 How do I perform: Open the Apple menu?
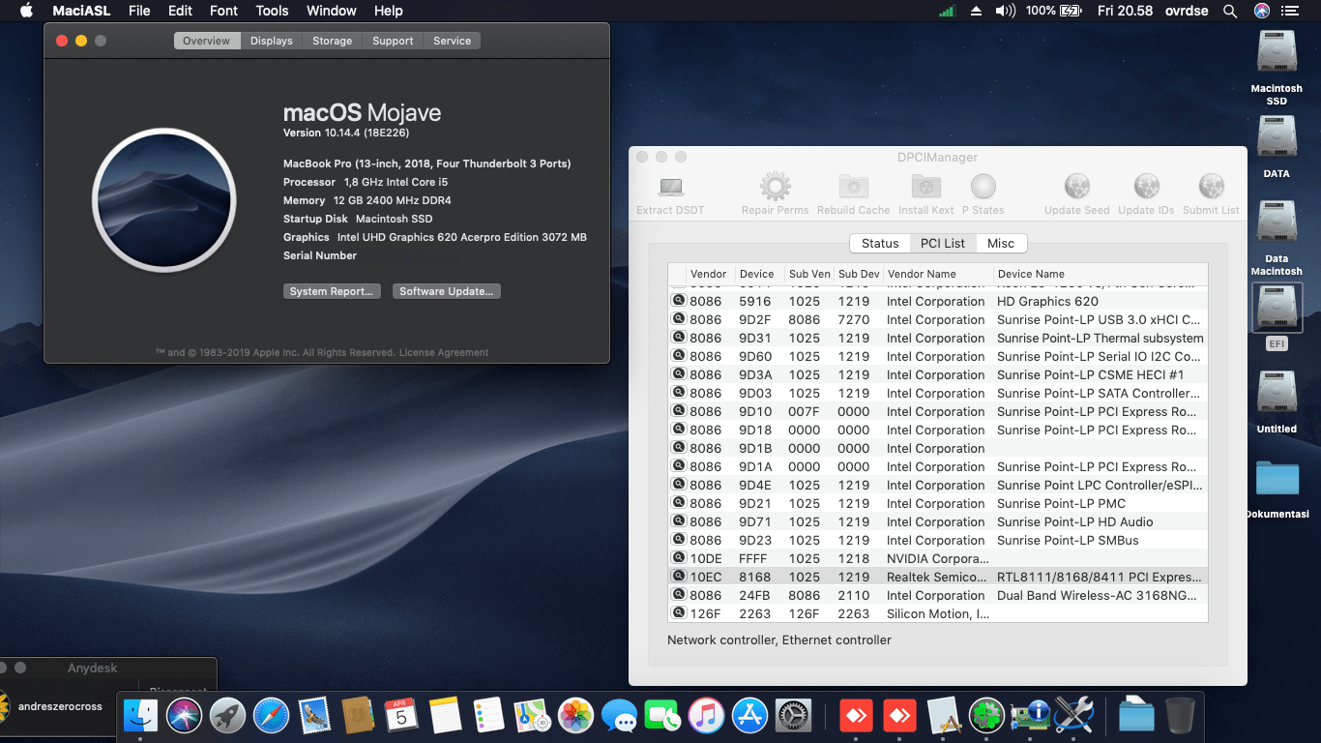point(26,11)
